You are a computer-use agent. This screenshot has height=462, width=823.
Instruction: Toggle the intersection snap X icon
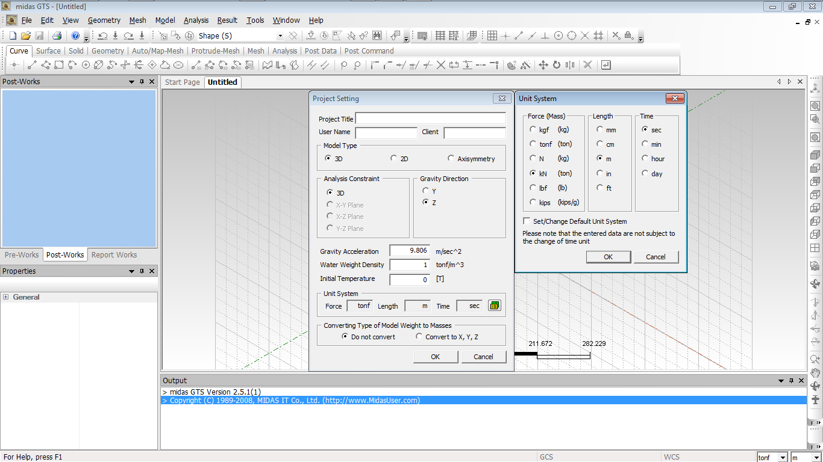tap(585, 36)
